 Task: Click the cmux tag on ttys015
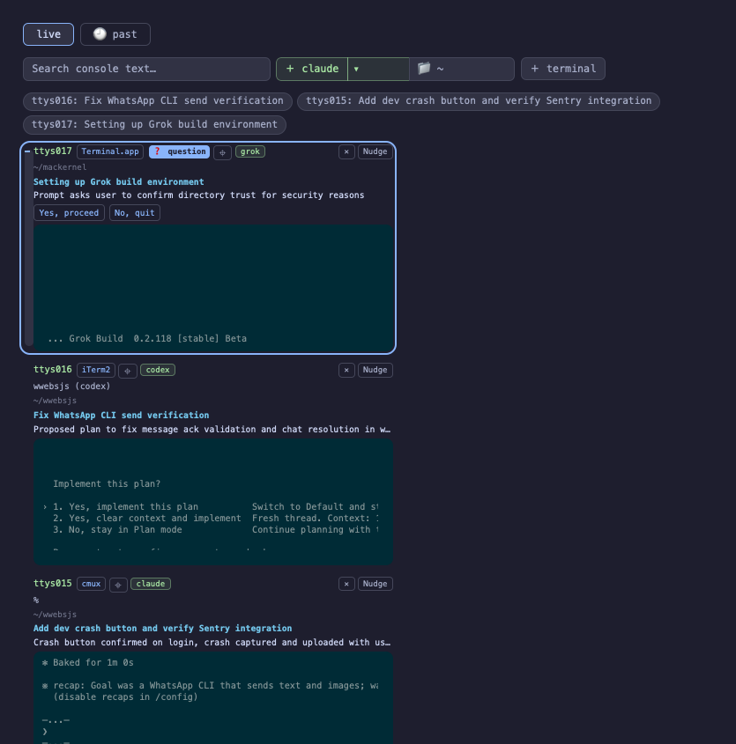(x=91, y=584)
